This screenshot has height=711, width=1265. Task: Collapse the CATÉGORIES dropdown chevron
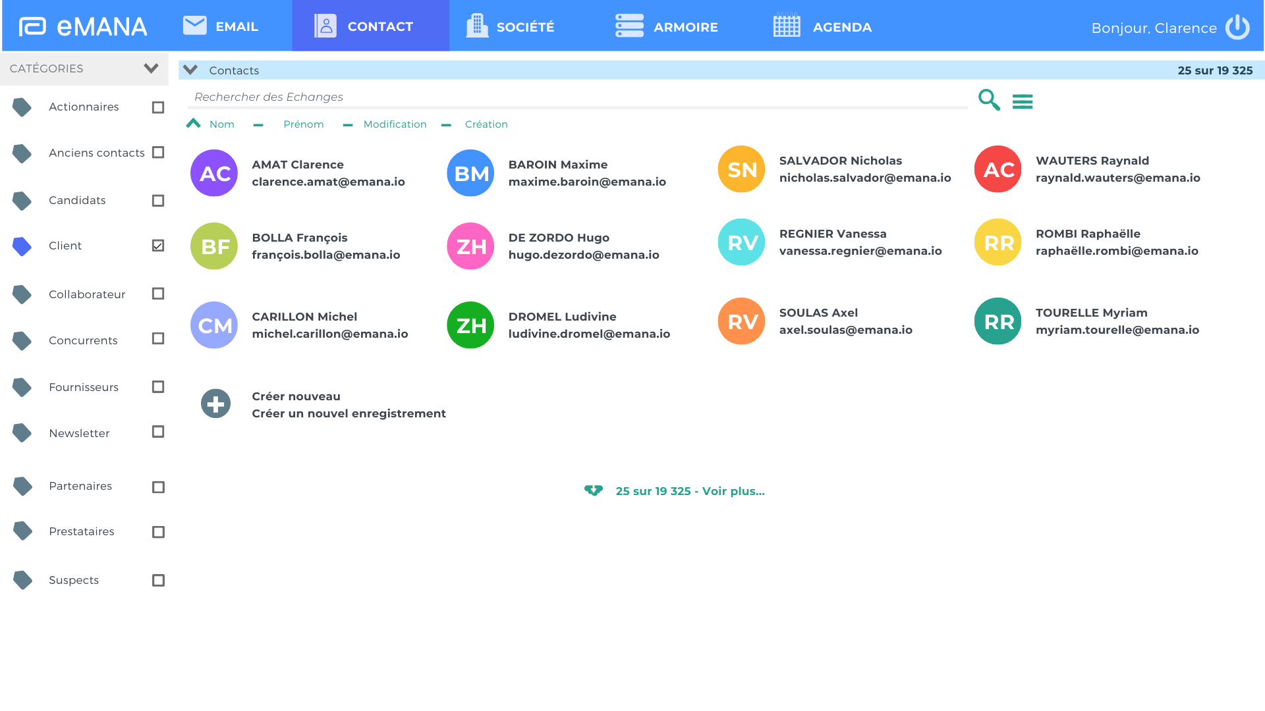pyautogui.click(x=151, y=68)
